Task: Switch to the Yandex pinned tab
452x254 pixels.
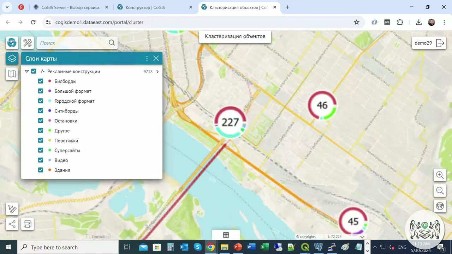Action: [21, 7]
